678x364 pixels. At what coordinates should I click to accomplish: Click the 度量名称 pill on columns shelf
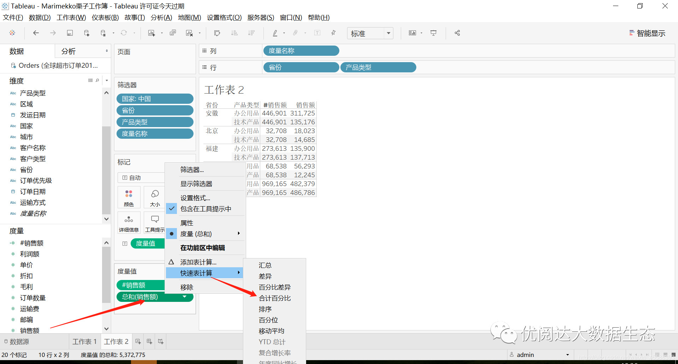click(x=301, y=50)
